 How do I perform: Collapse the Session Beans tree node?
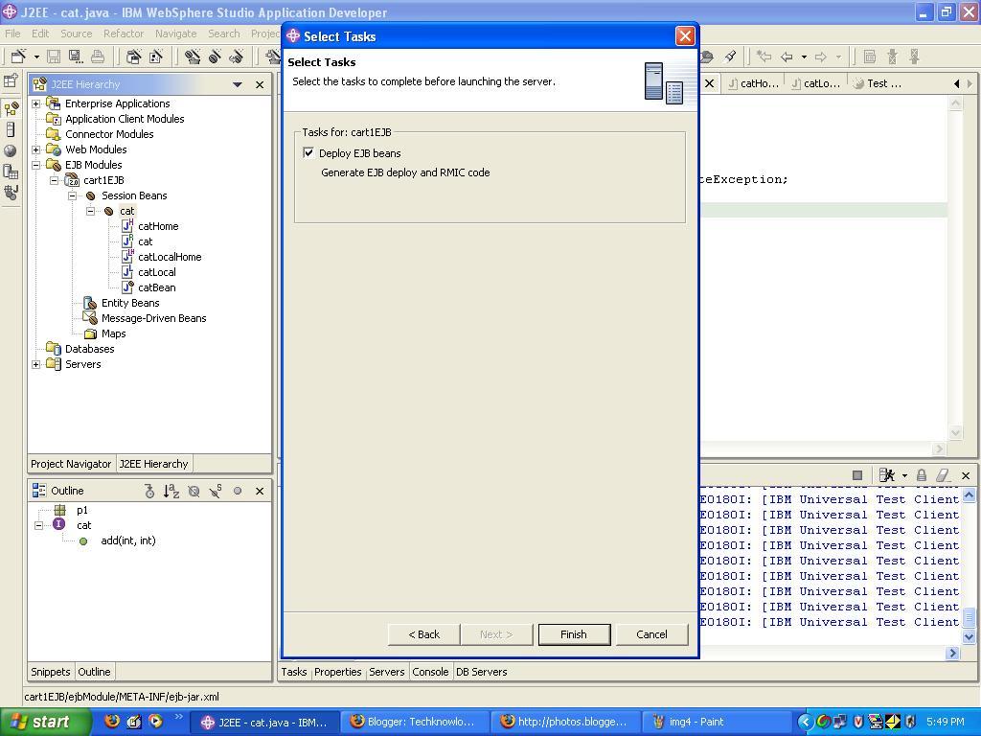73,195
